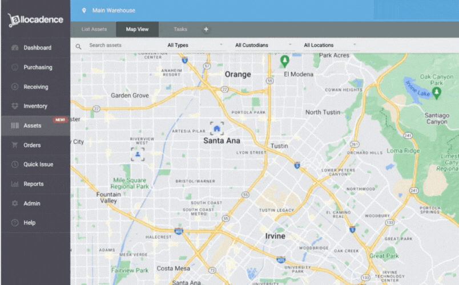Click the warehouse location pin icon
Image resolution: width=459 pixels, height=285 pixels.
click(84, 10)
